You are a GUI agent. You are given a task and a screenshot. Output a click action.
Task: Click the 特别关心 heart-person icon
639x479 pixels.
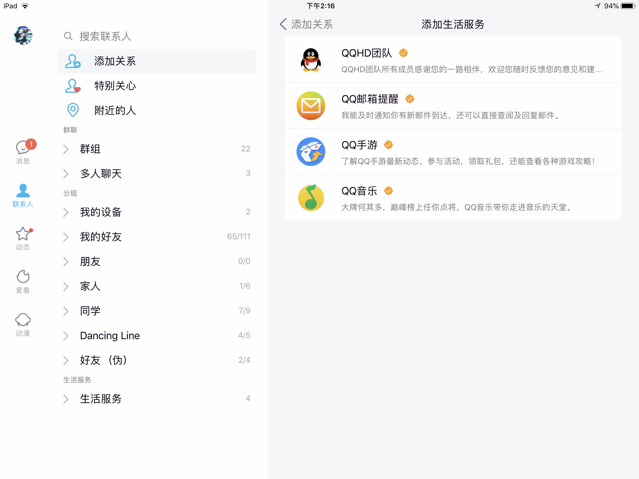coord(72,86)
